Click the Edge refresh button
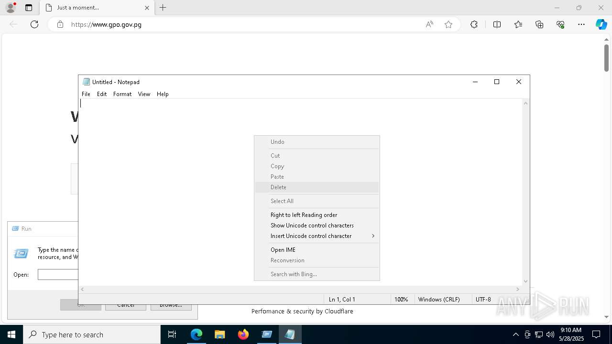Viewport: 612px width, 344px height. (x=34, y=24)
